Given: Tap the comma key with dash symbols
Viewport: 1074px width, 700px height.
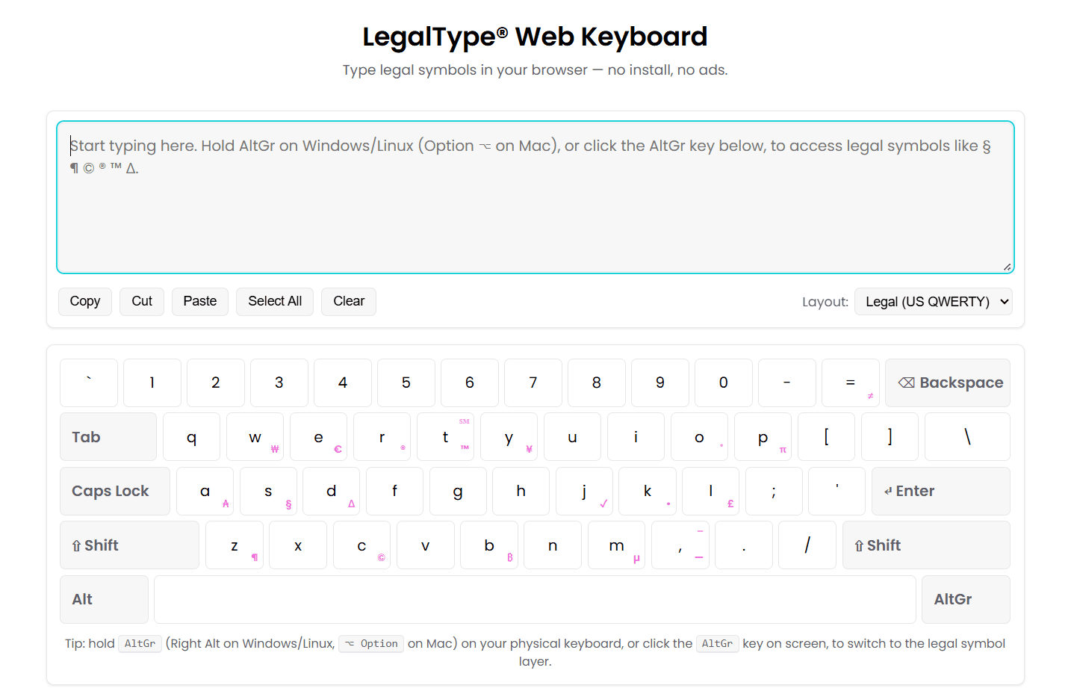Looking at the screenshot, I should (680, 545).
